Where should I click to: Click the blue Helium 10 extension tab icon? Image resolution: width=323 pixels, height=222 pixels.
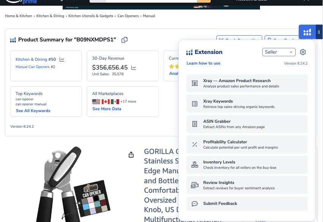[x=307, y=32]
